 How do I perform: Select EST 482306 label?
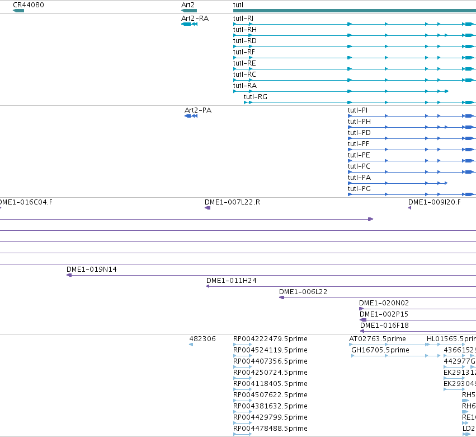click(202, 339)
